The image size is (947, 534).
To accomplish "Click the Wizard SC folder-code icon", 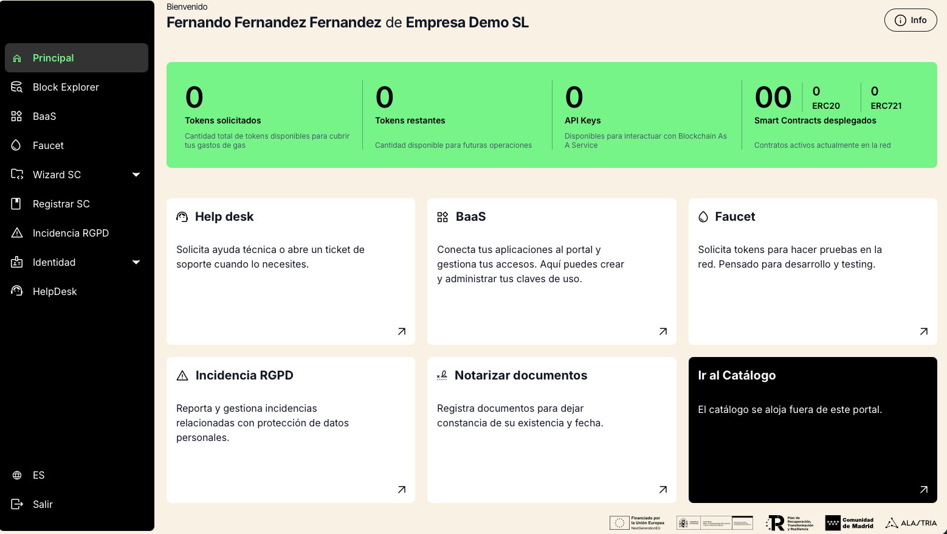I will point(17,175).
